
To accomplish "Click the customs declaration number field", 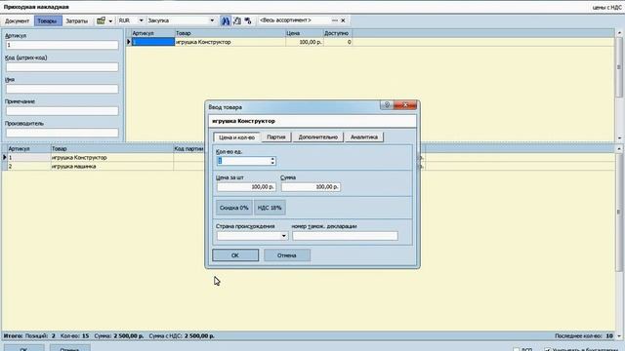I will (345, 236).
